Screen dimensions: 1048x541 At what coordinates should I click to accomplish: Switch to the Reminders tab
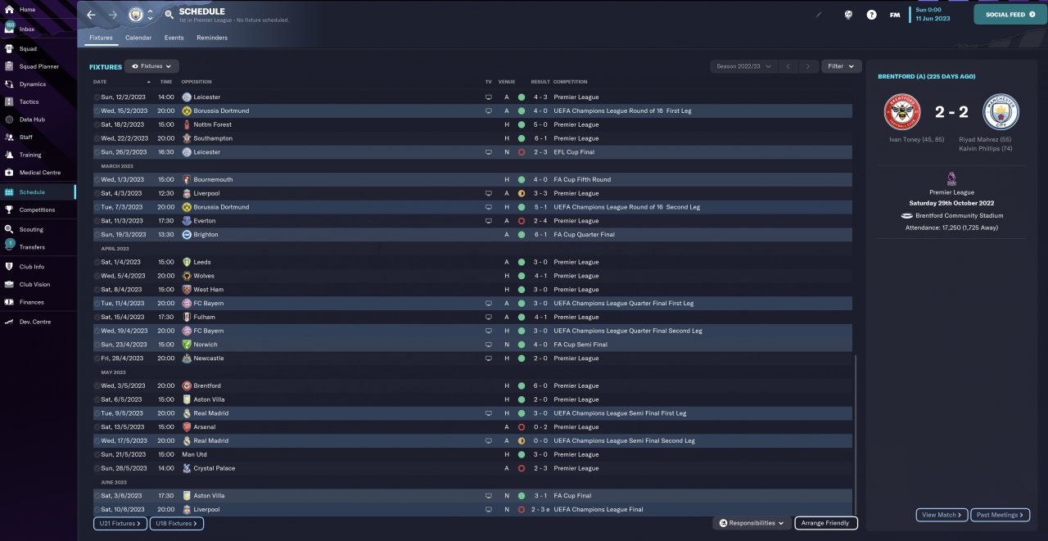click(212, 38)
